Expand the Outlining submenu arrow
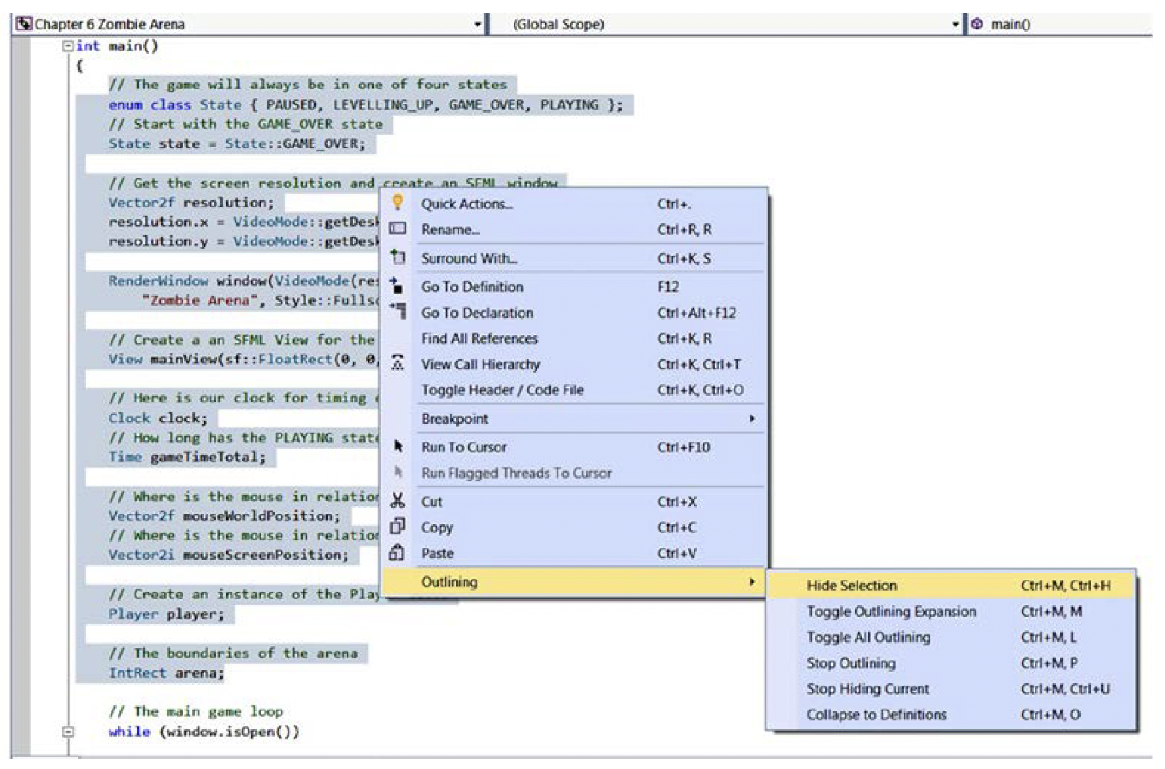 click(752, 581)
